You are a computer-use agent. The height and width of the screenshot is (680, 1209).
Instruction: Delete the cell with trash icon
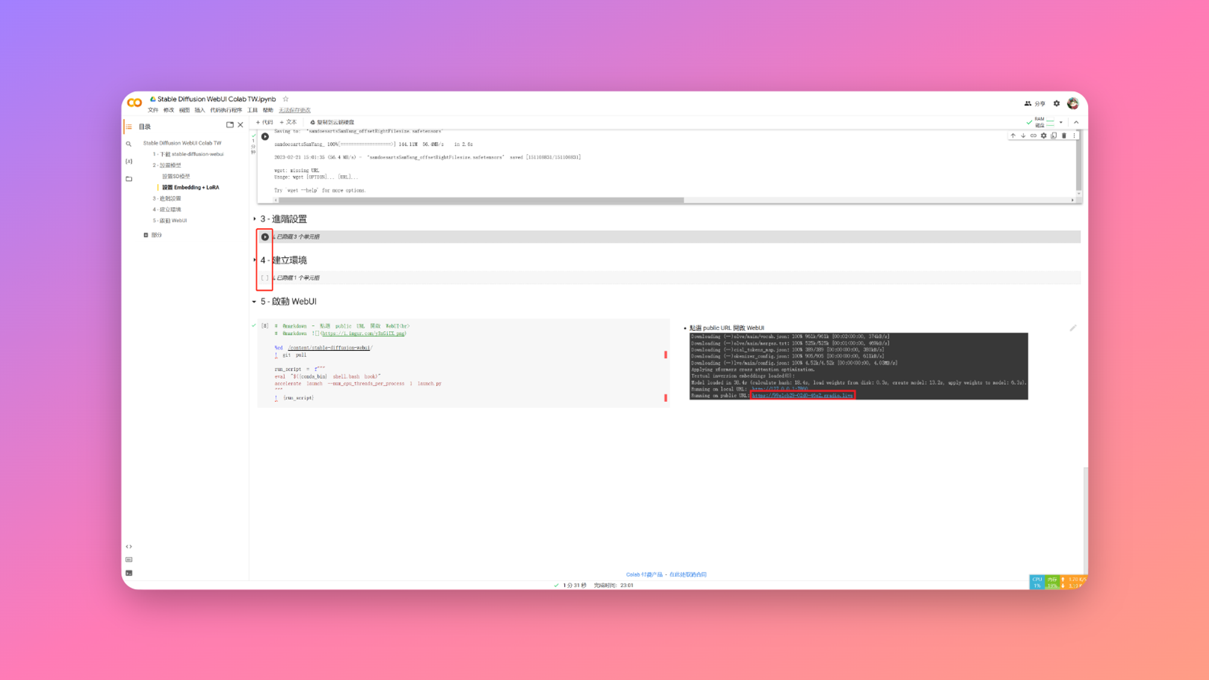[x=1065, y=136]
